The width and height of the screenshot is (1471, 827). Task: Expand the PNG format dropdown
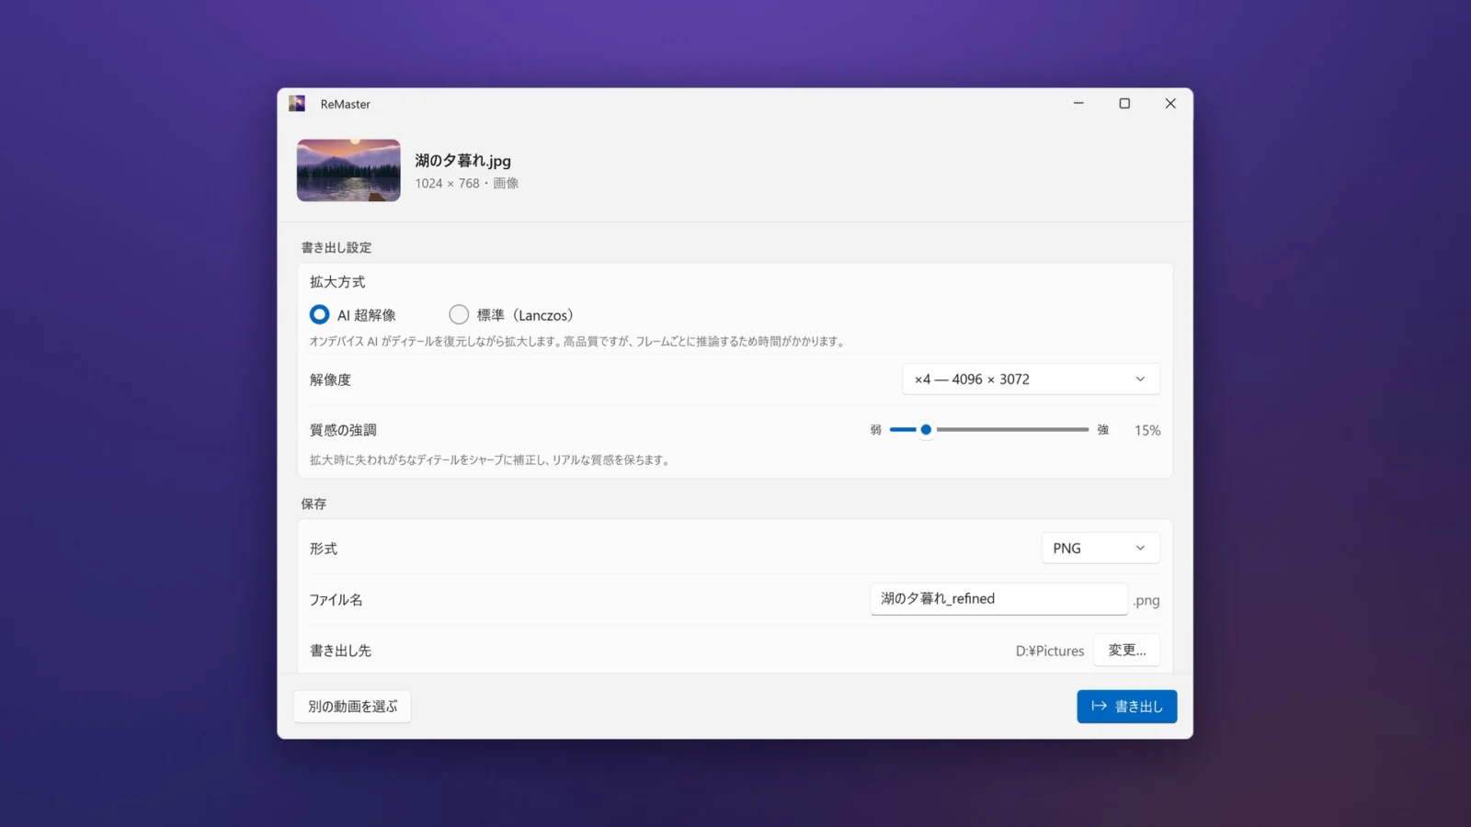1100,549
